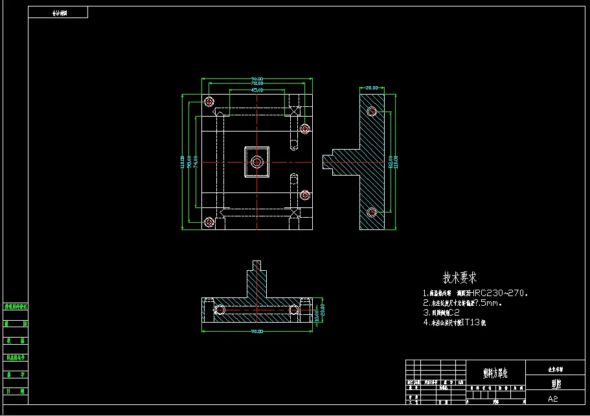Click the A2 sheet size text
The width and height of the screenshot is (590, 416).
552,399
